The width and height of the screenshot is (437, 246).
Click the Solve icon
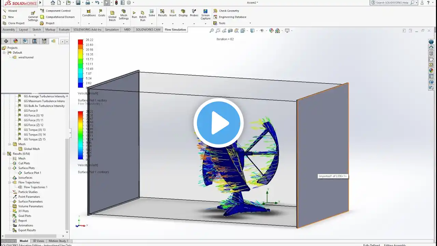pos(152,11)
